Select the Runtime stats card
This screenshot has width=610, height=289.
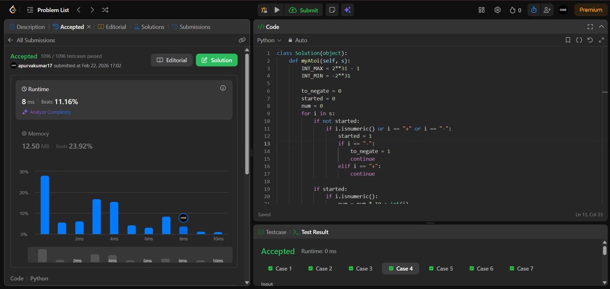[x=124, y=99]
